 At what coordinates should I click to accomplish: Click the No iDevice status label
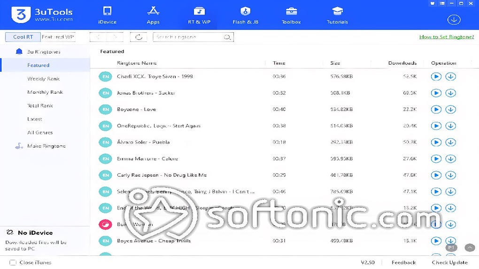(x=35, y=233)
